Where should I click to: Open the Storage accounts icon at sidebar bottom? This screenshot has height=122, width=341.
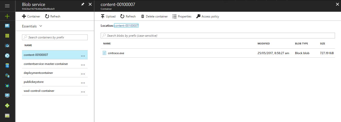tap(7, 116)
